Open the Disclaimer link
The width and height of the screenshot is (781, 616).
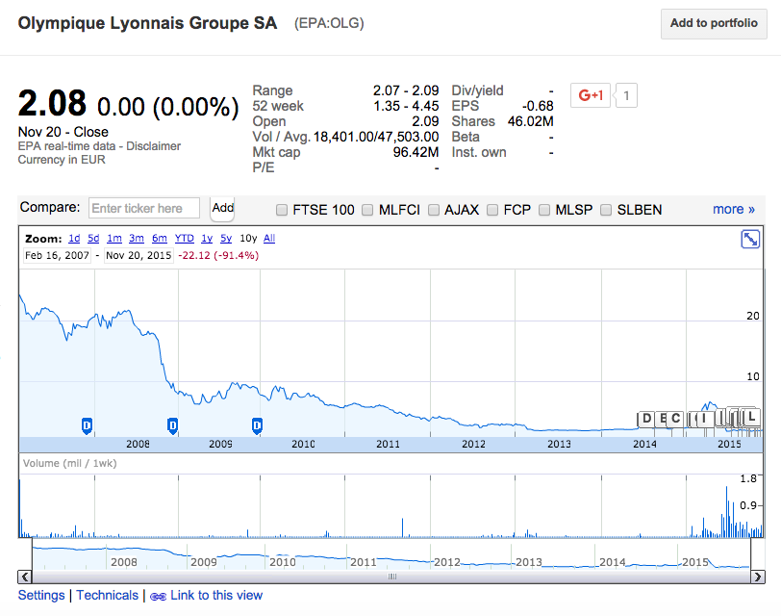154,146
